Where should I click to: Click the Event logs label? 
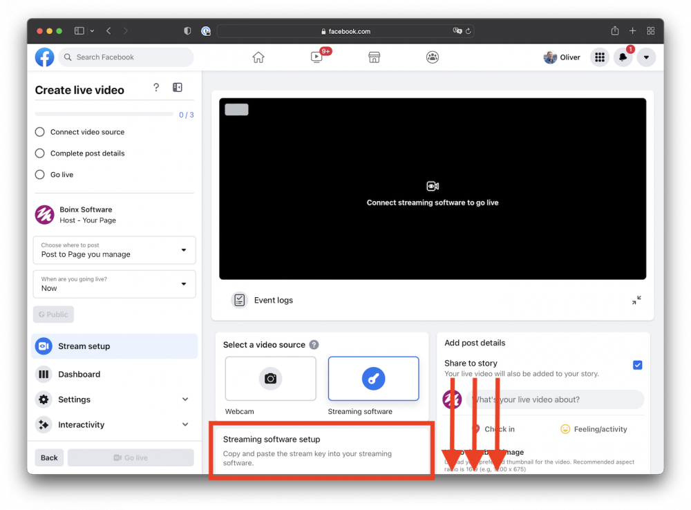click(273, 300)
